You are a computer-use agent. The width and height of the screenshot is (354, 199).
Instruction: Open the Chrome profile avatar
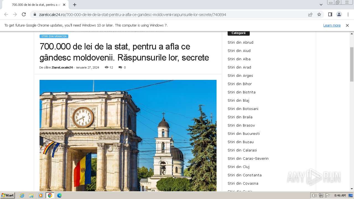click(339, 14)
